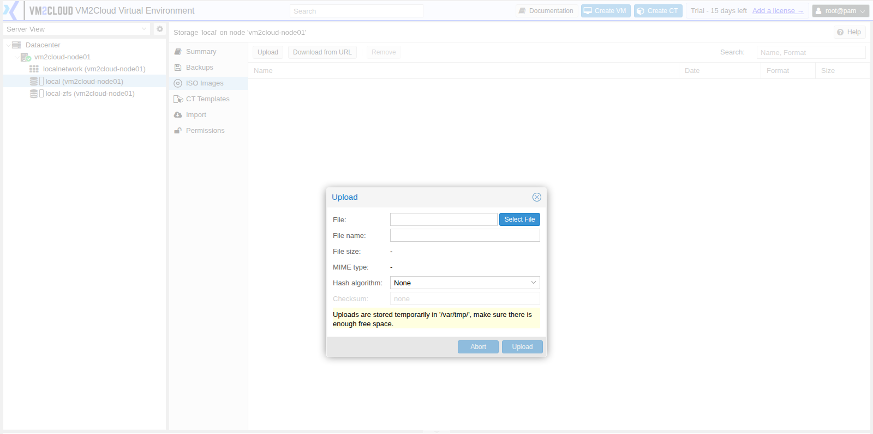Focus the Name, Format search box
Screen dimensions: 873x434
[x=811, y=52]
